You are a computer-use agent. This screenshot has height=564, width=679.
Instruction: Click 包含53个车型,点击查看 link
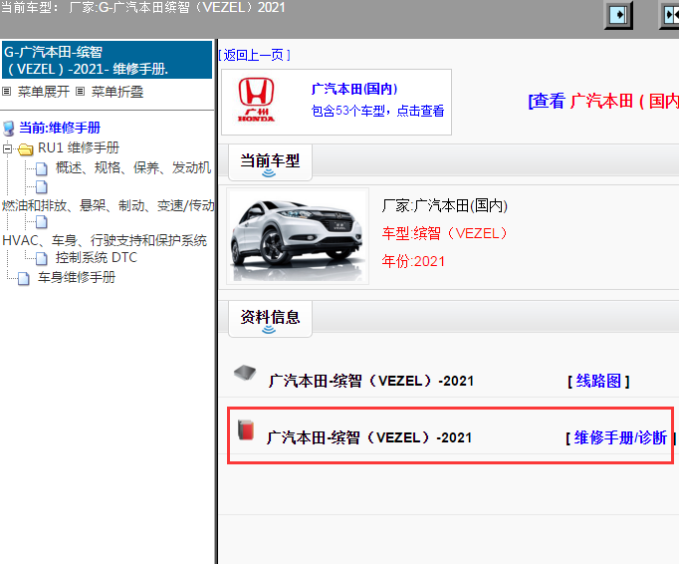pos(377,111)
